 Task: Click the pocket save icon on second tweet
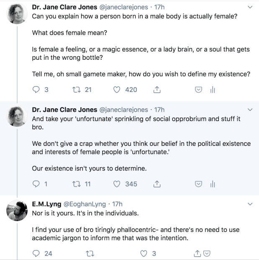[199, 184]
